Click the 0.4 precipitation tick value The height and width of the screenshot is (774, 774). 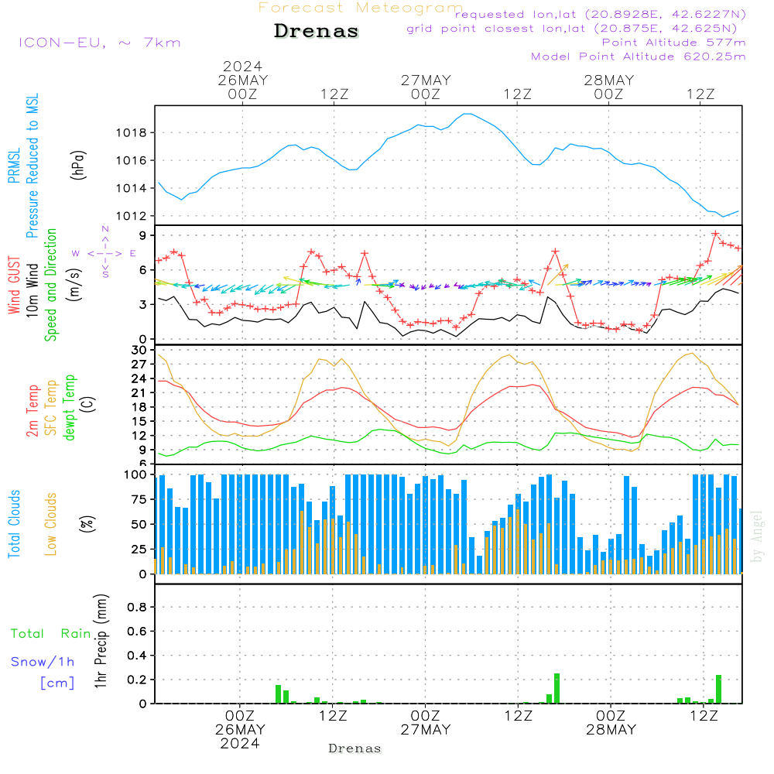pyautogui.click(x=137, y=656)
